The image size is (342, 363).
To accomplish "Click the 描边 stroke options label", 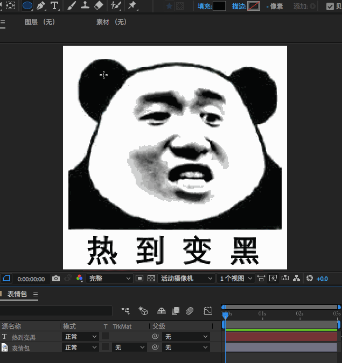I will pyautogui.click(x=239, y=6).
